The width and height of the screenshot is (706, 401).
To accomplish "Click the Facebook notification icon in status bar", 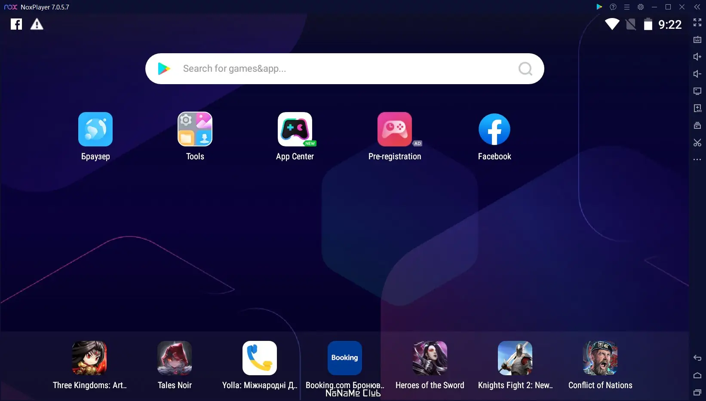I will (16, 24).
